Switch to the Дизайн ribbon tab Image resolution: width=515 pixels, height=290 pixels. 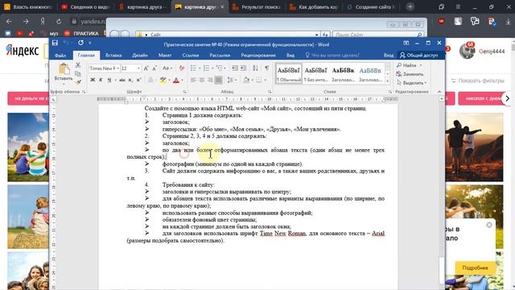point(140,56)
